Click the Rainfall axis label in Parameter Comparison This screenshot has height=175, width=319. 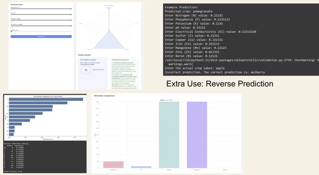coord(225,170)
